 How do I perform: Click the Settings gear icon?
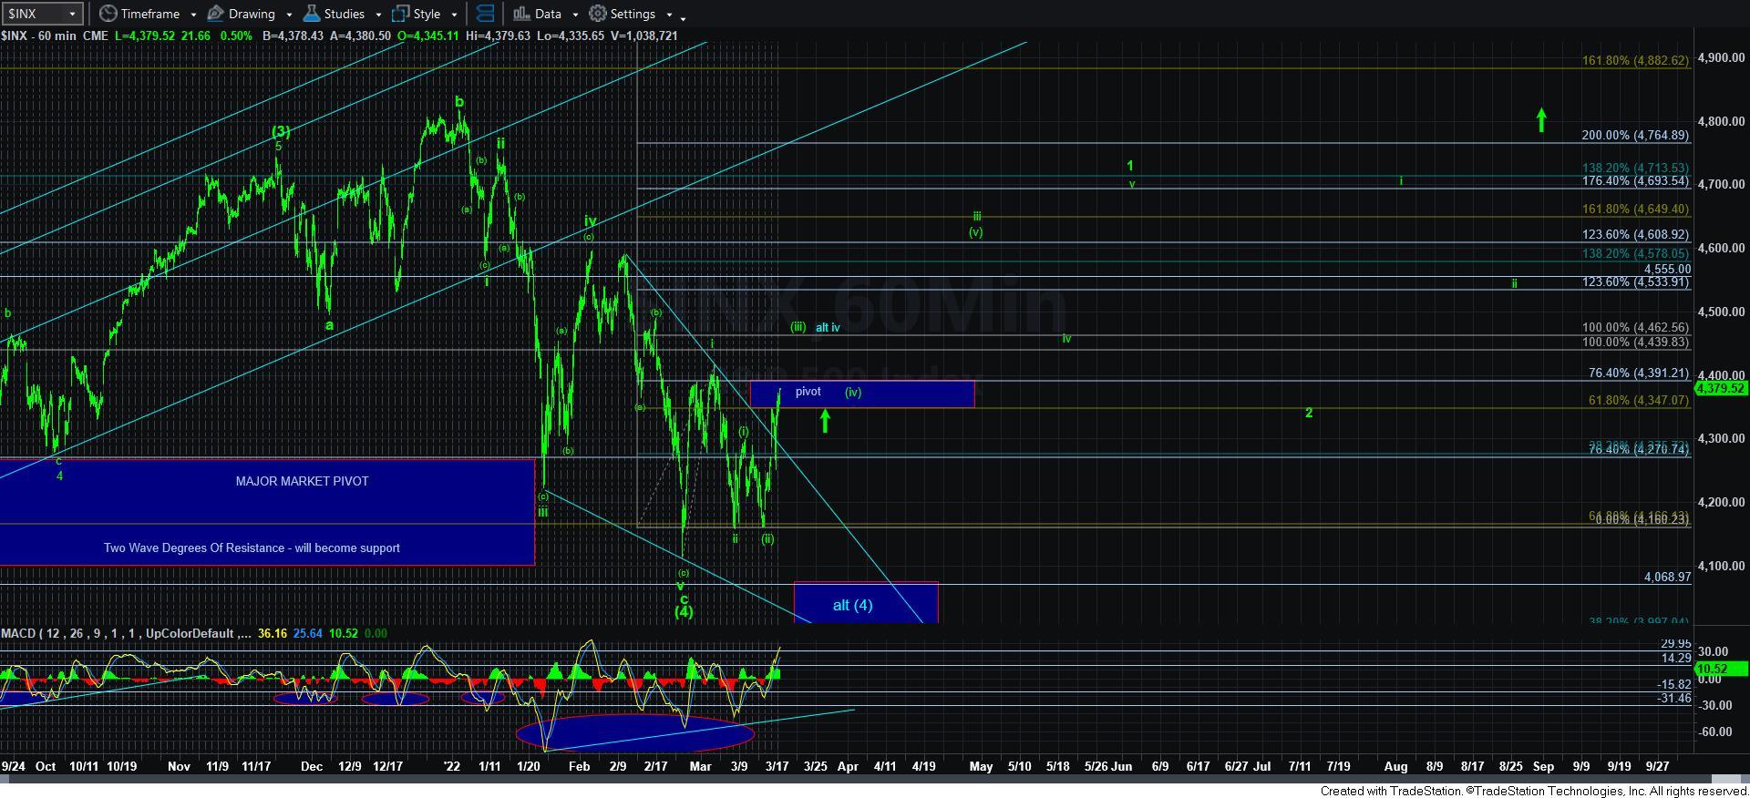click(598, 14)
